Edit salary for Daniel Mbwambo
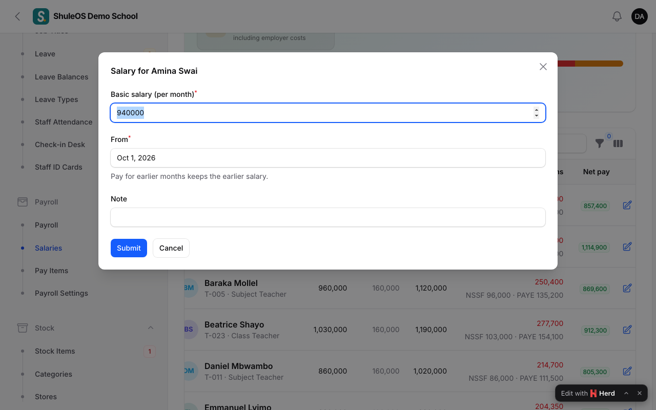The height and width of the screenshot is (410, 656). pos(627,371)
